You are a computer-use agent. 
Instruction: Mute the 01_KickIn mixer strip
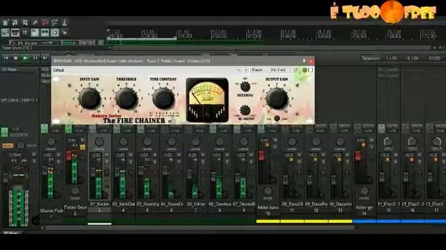107,155
